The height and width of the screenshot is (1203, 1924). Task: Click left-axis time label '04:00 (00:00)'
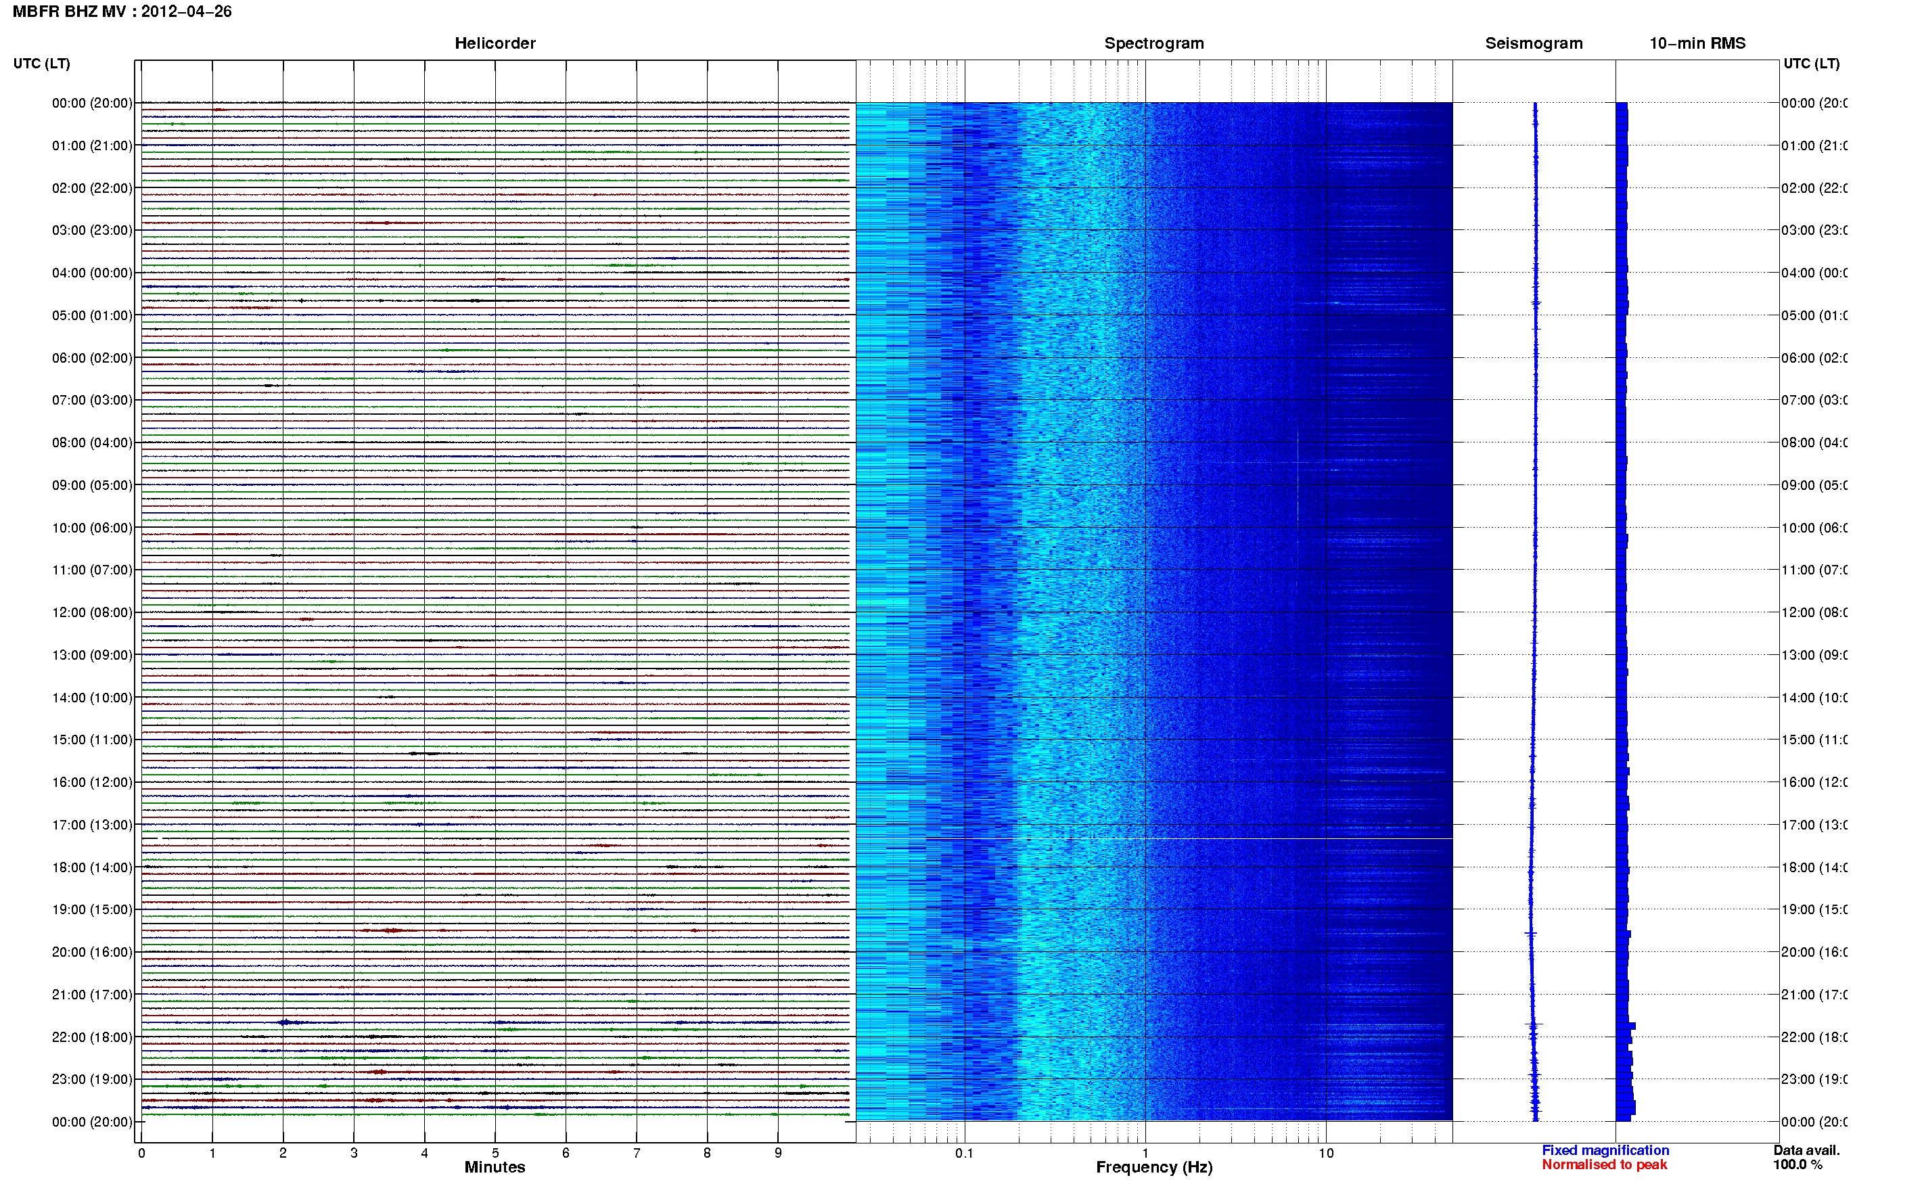pyautogui.click(x=92, y=273)
